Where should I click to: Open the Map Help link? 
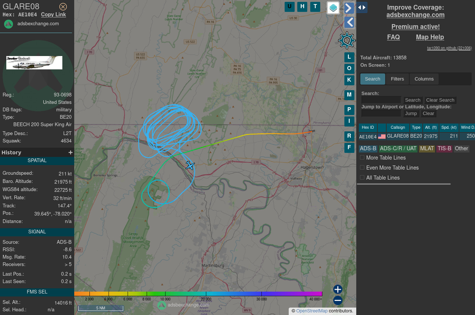430,37
